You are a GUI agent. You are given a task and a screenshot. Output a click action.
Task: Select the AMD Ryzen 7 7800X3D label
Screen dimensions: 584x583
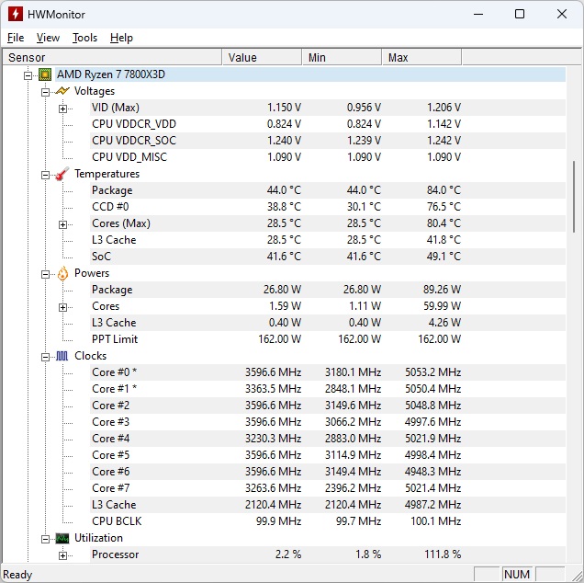pyautogui.click(x=110, y=74)
